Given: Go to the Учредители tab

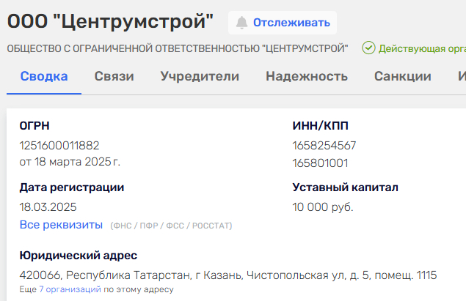Looking at the screenshot, I should tap(200, 76).
